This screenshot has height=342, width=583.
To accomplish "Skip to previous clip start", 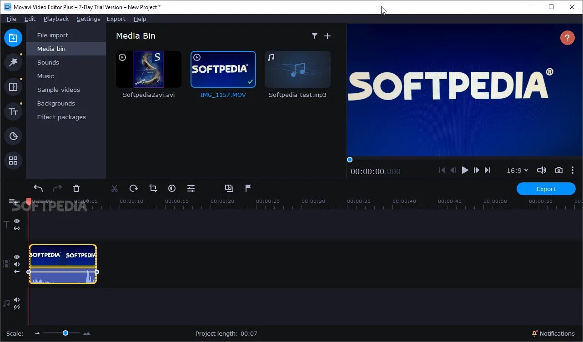I will pos(442,170).
